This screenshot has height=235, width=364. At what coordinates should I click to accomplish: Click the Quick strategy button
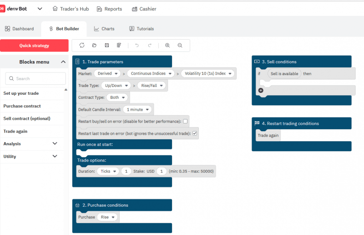tap(34, 46)
